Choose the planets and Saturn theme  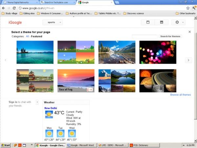pyautogui.click(x=158, y=81)
